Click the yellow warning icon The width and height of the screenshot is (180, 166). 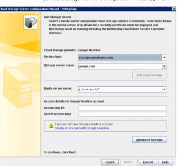51,126
